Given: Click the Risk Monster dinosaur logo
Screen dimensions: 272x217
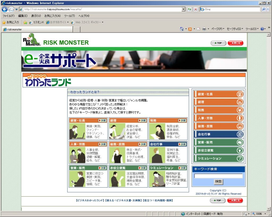Looking at the screenshot, I should coord(32,40).
